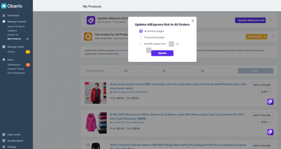Click the black dress product thumbnail

tap(96, 146)
